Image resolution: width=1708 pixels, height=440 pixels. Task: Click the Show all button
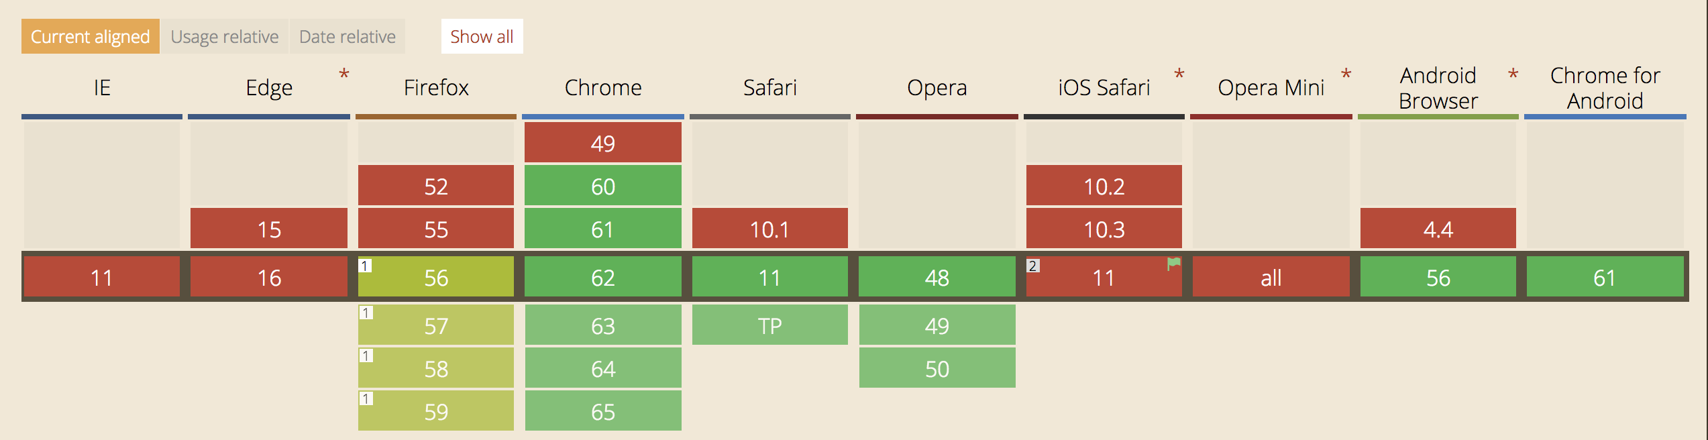point(482,36)
